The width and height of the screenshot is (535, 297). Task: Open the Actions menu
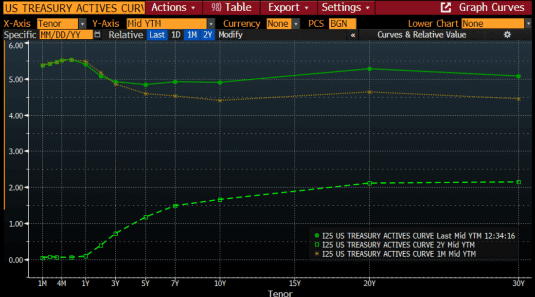(x=171, y=8)
